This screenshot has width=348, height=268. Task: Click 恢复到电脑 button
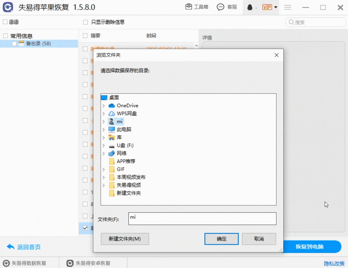[309, 246]
